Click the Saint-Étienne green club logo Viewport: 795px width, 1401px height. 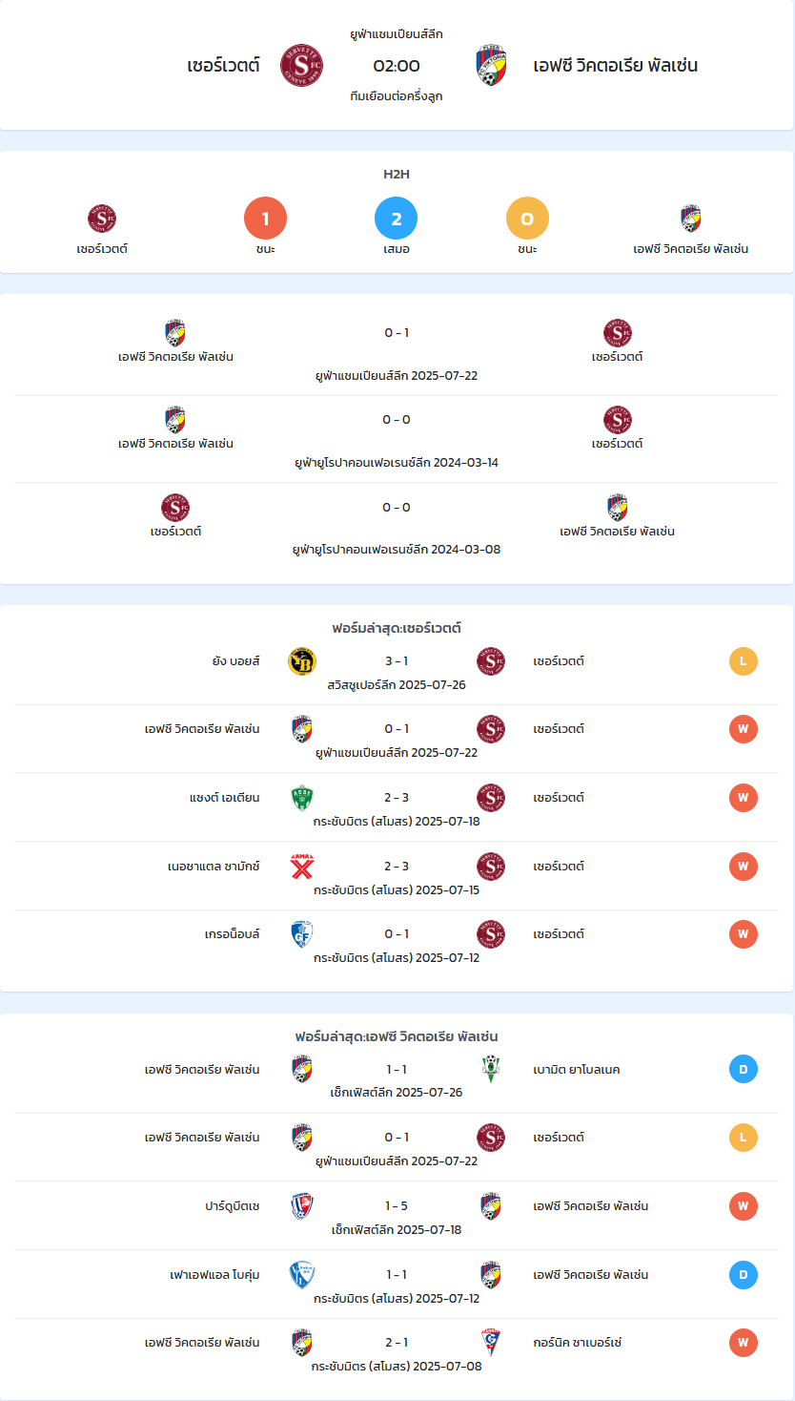(302, 798)
